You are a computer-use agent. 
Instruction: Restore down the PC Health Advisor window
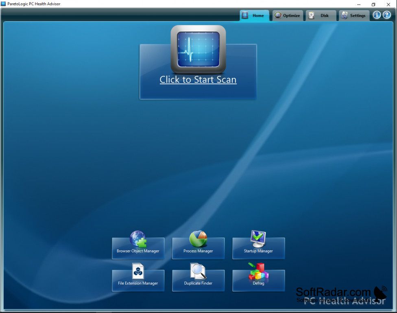(x=373, y=4)
